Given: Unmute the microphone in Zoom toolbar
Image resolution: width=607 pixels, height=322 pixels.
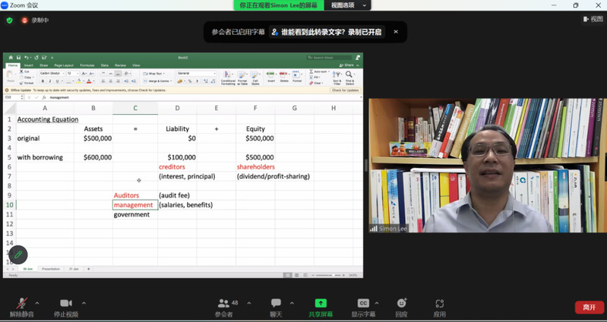Looking at the screenshot, I should tap(23, 303).
